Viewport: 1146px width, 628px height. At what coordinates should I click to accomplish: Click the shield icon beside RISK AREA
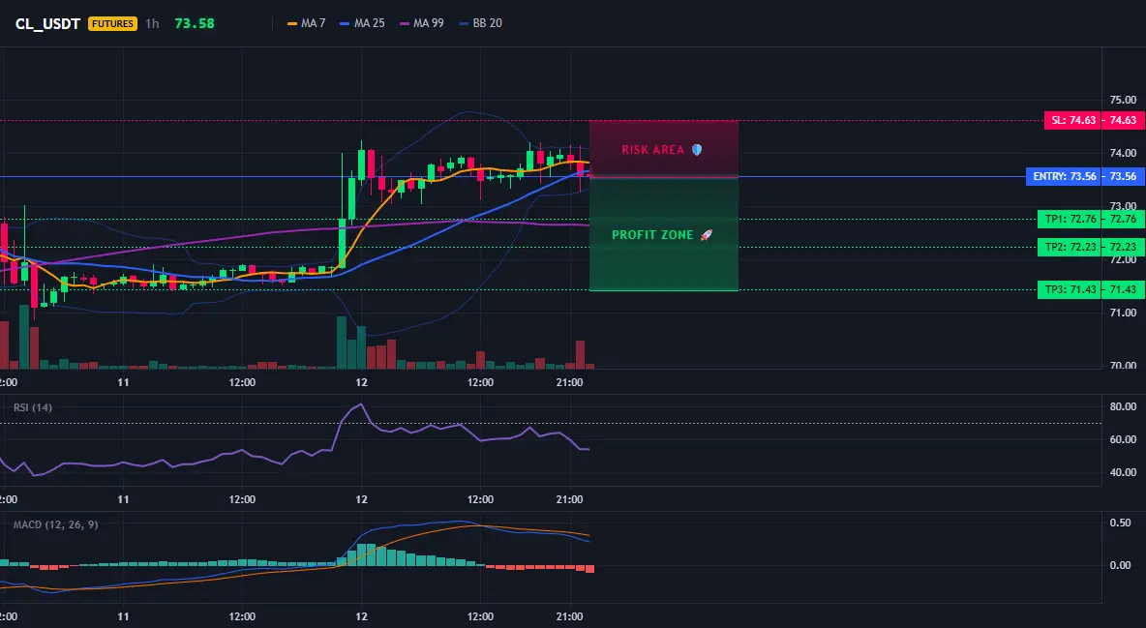[x=697, y=150]
